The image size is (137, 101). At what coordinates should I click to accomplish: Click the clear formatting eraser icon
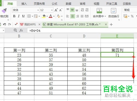coord(59,16)
